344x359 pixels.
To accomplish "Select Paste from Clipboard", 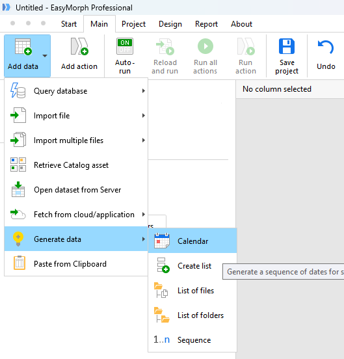I will point(76,264).
